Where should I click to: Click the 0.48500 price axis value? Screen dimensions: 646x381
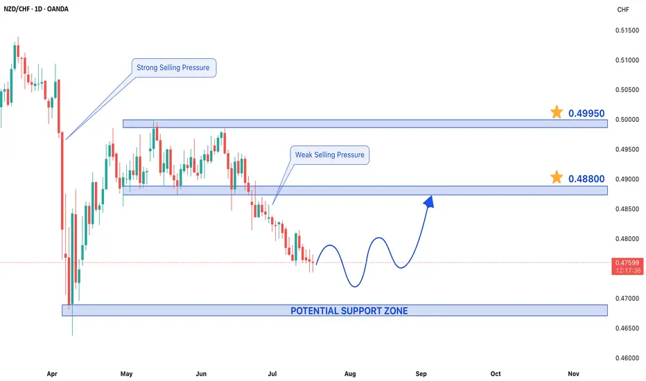(627, 209)
